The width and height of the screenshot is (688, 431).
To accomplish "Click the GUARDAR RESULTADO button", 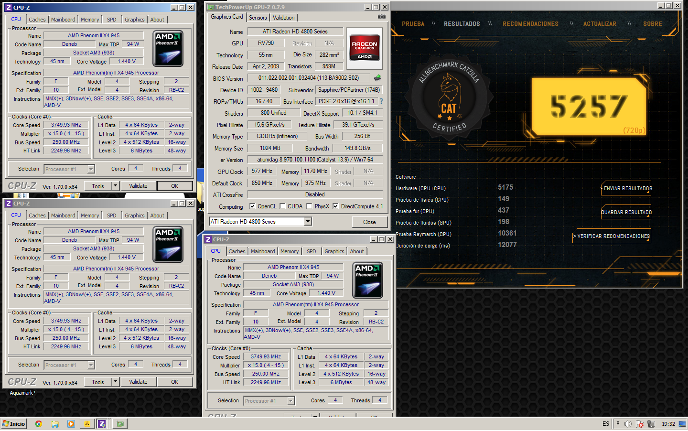I will pyautogui.click(x=626, y=212).
